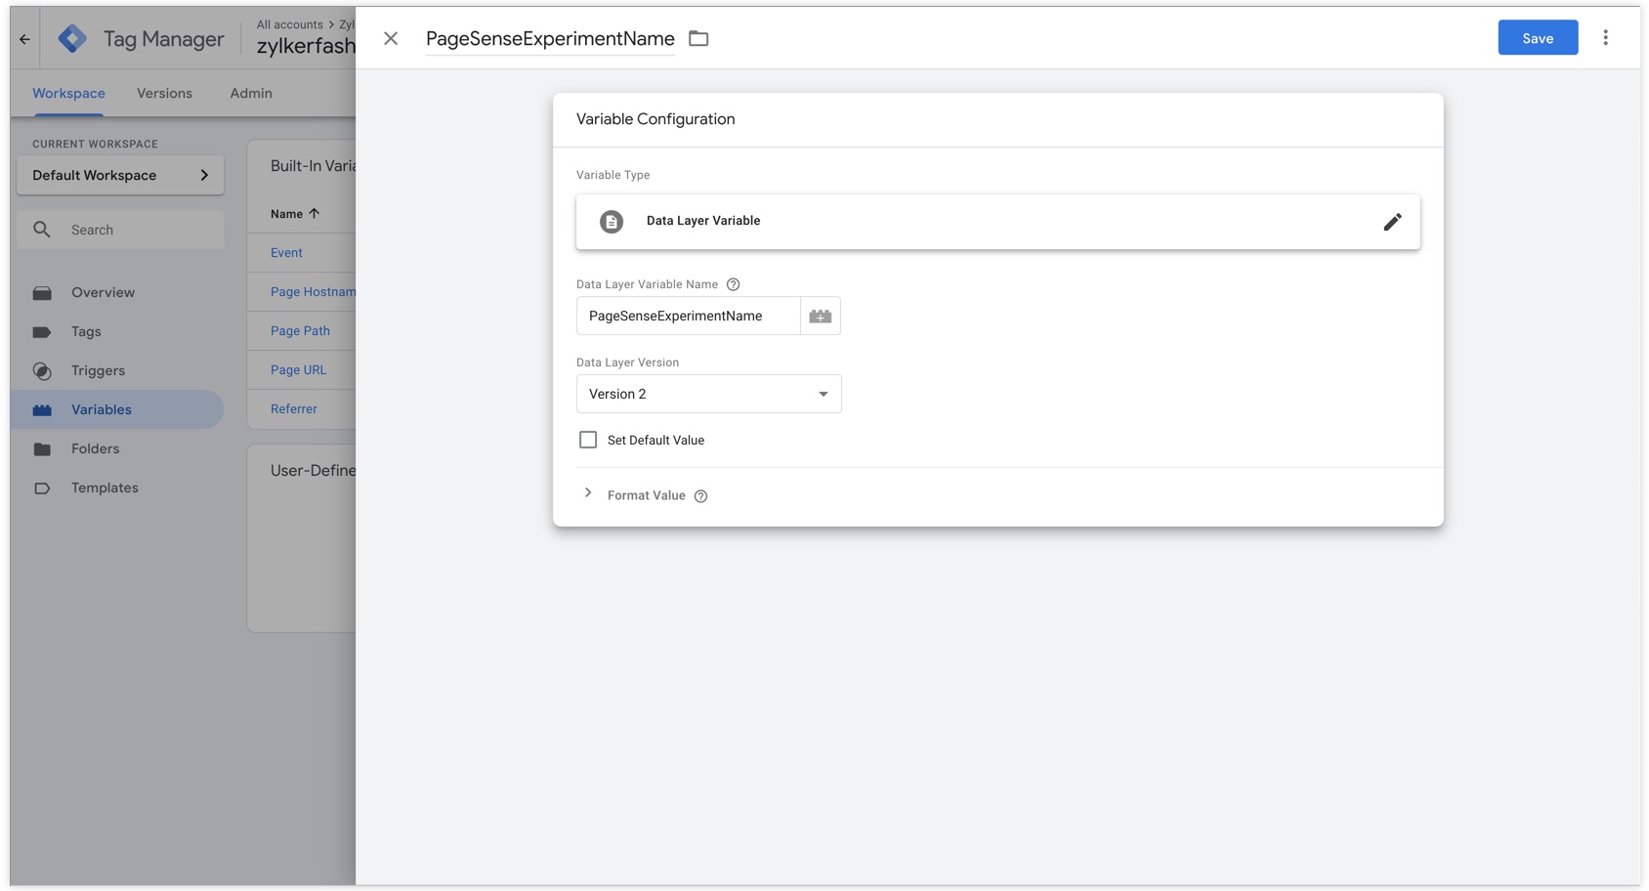Expand the Default Workspace selector
The width and height of the screenshot is (1649, 891).
click(x=120, y=175)
